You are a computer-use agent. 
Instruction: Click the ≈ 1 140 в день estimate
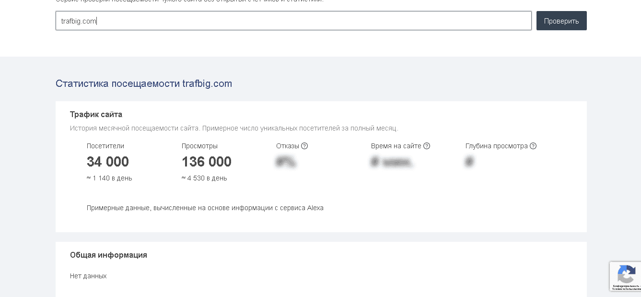(x=109, y=178)
